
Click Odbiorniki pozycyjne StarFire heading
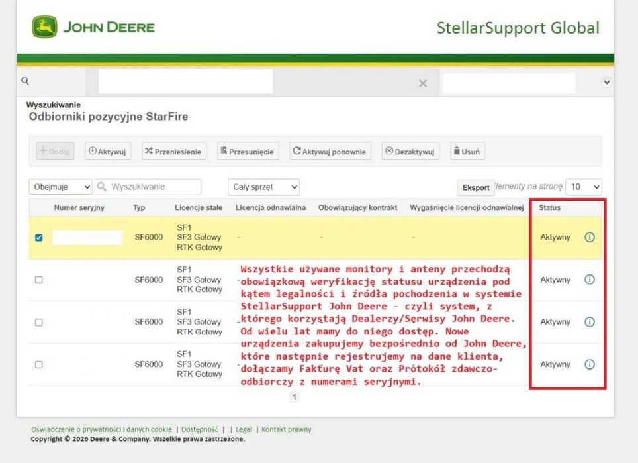coord(109,117)
